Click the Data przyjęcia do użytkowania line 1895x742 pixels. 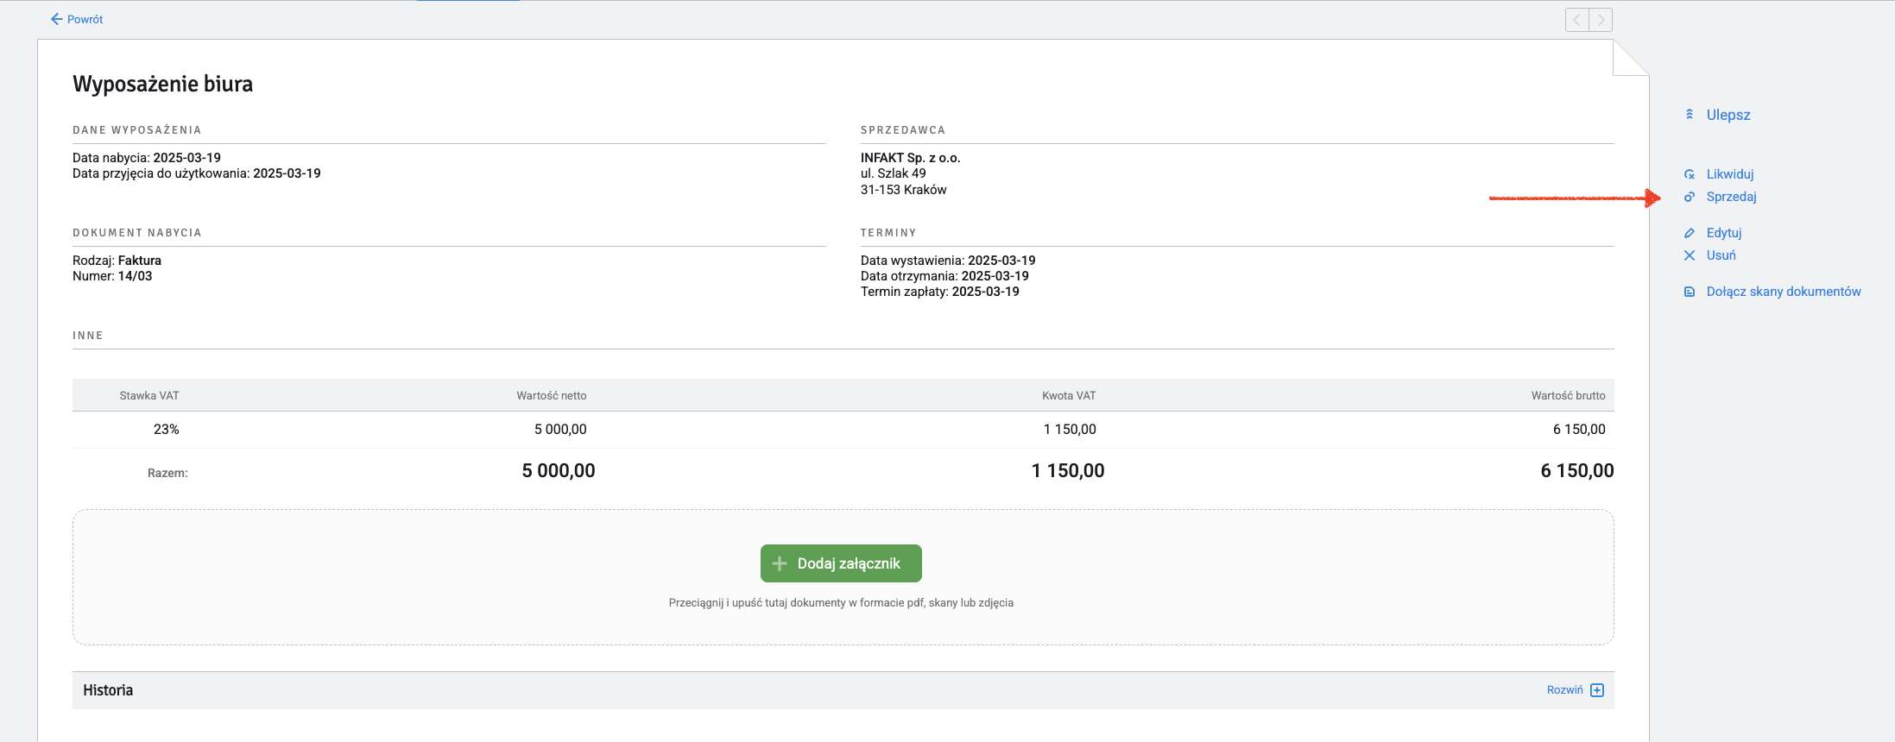click(197, 173)
